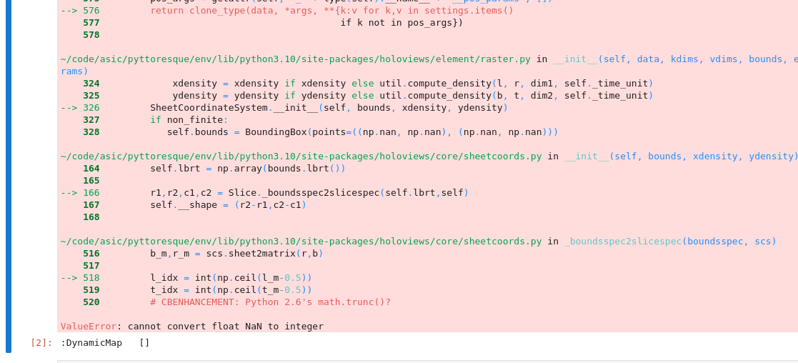Click line number 165
798x363 pixels.
click(91, 181)
